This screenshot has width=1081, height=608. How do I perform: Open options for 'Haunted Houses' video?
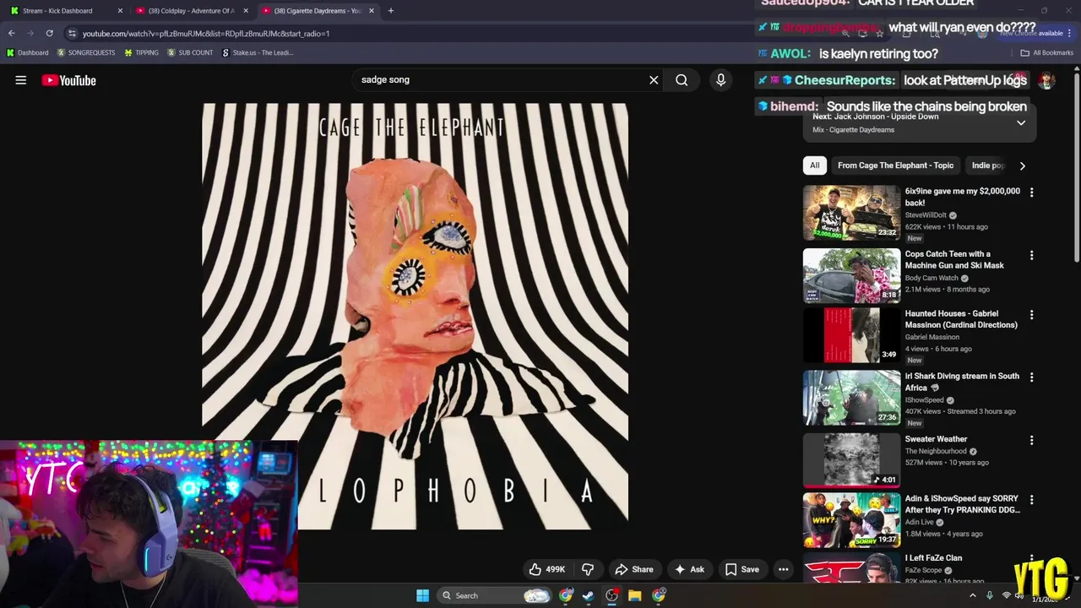point(1031,315)
